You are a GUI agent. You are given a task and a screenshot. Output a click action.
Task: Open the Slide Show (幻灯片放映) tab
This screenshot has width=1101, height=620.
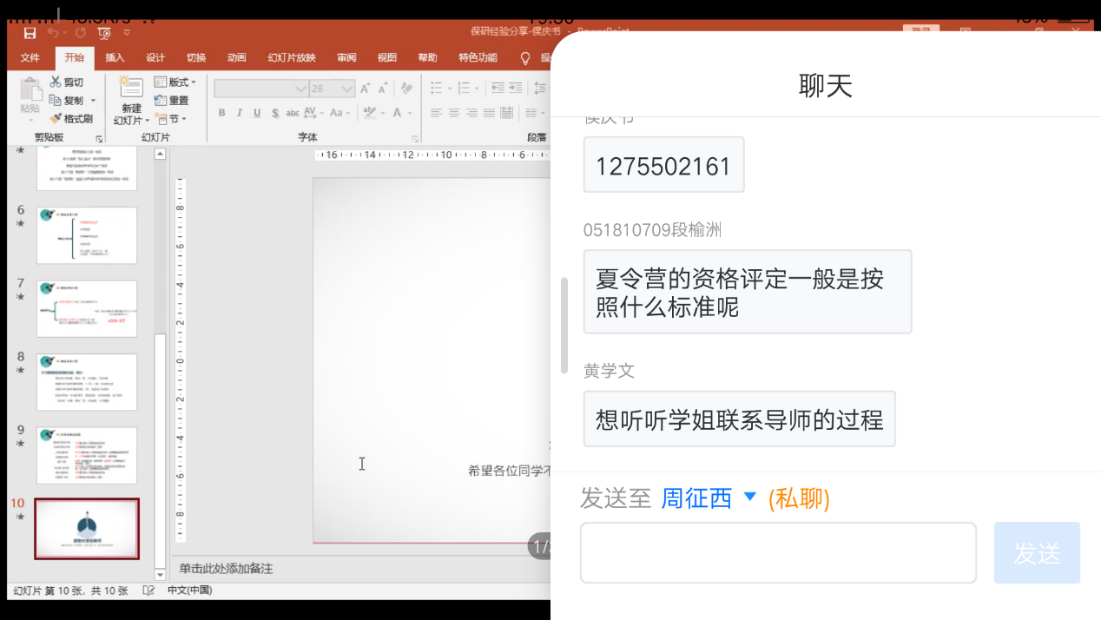[291, 58]
